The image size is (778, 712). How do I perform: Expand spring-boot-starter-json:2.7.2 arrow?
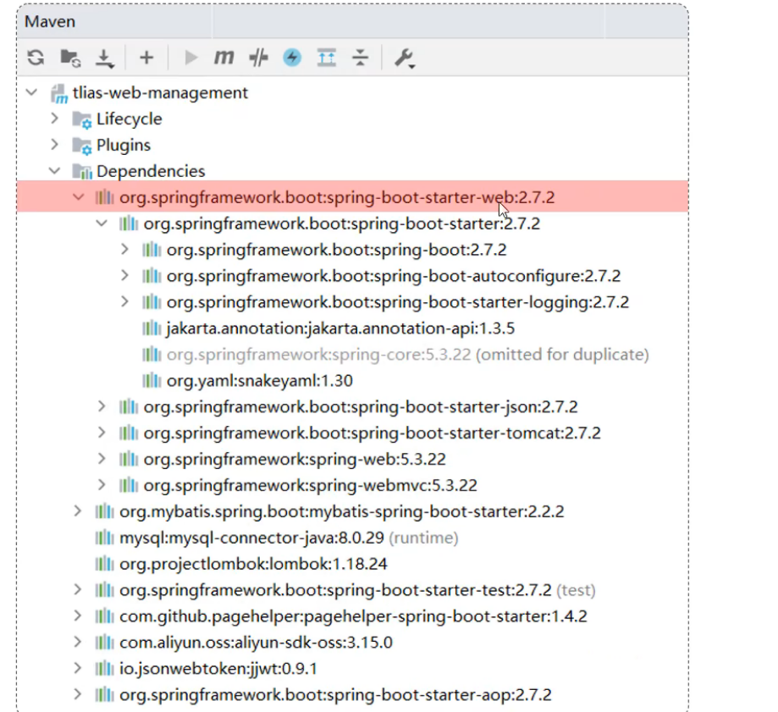pos(102,406)
